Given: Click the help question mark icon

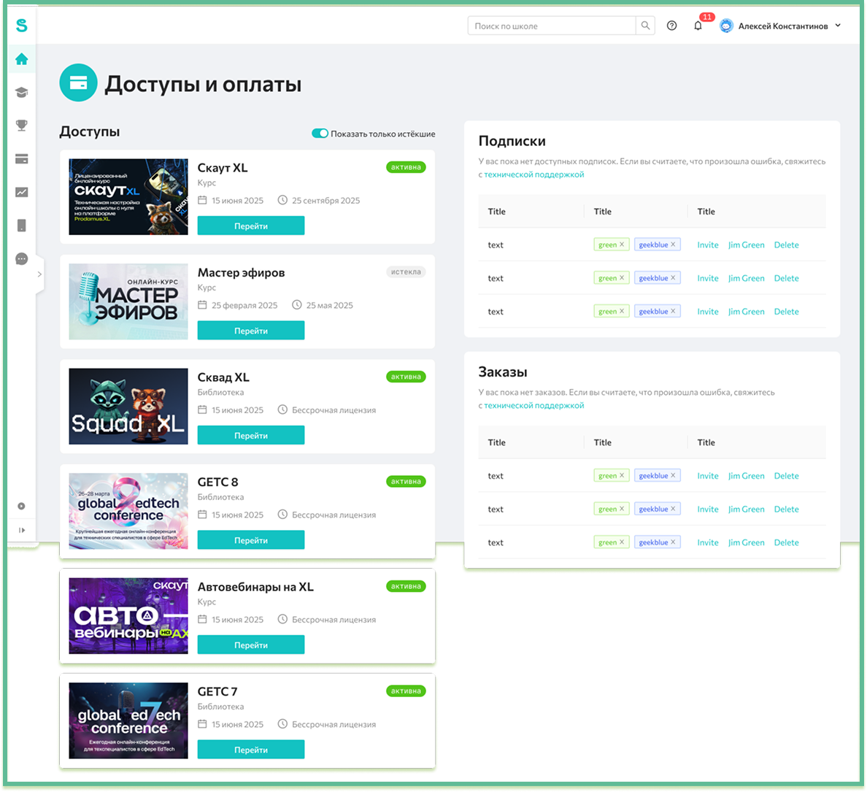Looking at the screenshot, I should 671,26.
